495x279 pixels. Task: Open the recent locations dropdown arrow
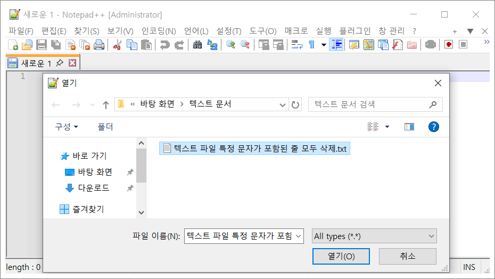tap(92, 104)
